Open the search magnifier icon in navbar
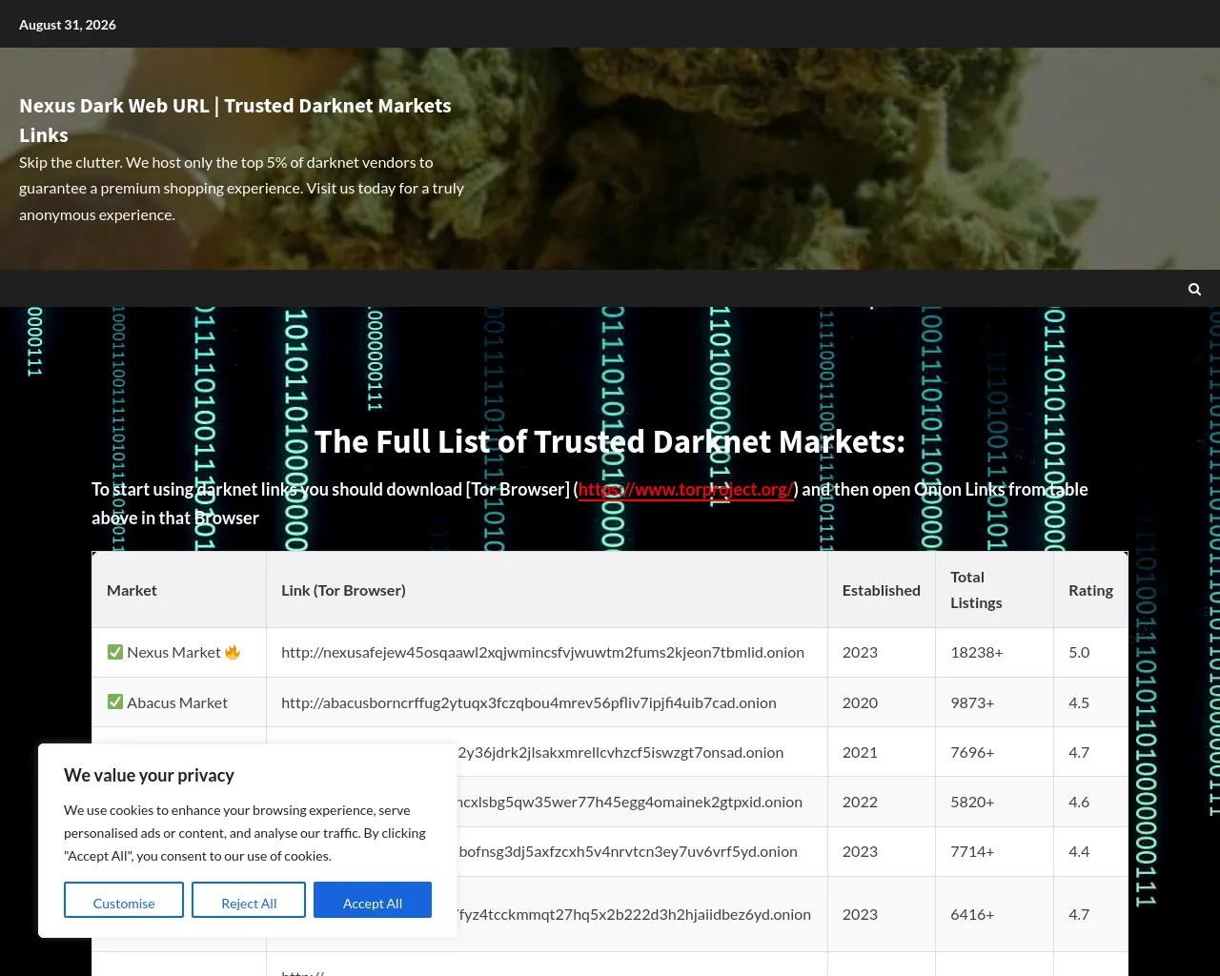Screen dimensions: 1220x976 pos(1194,289)
